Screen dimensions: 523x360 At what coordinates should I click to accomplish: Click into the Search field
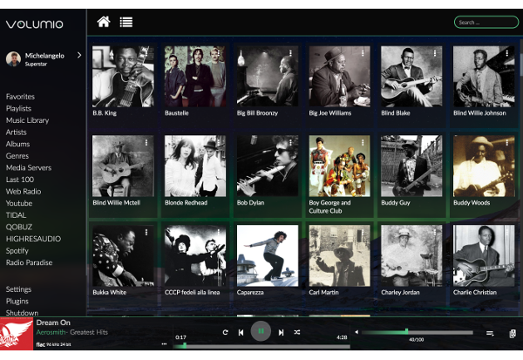[486, 22]
